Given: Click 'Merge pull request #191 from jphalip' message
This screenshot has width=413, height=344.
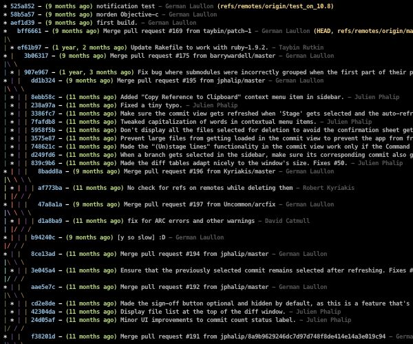Looking at the screenshot, I should [x=253, y=336].
